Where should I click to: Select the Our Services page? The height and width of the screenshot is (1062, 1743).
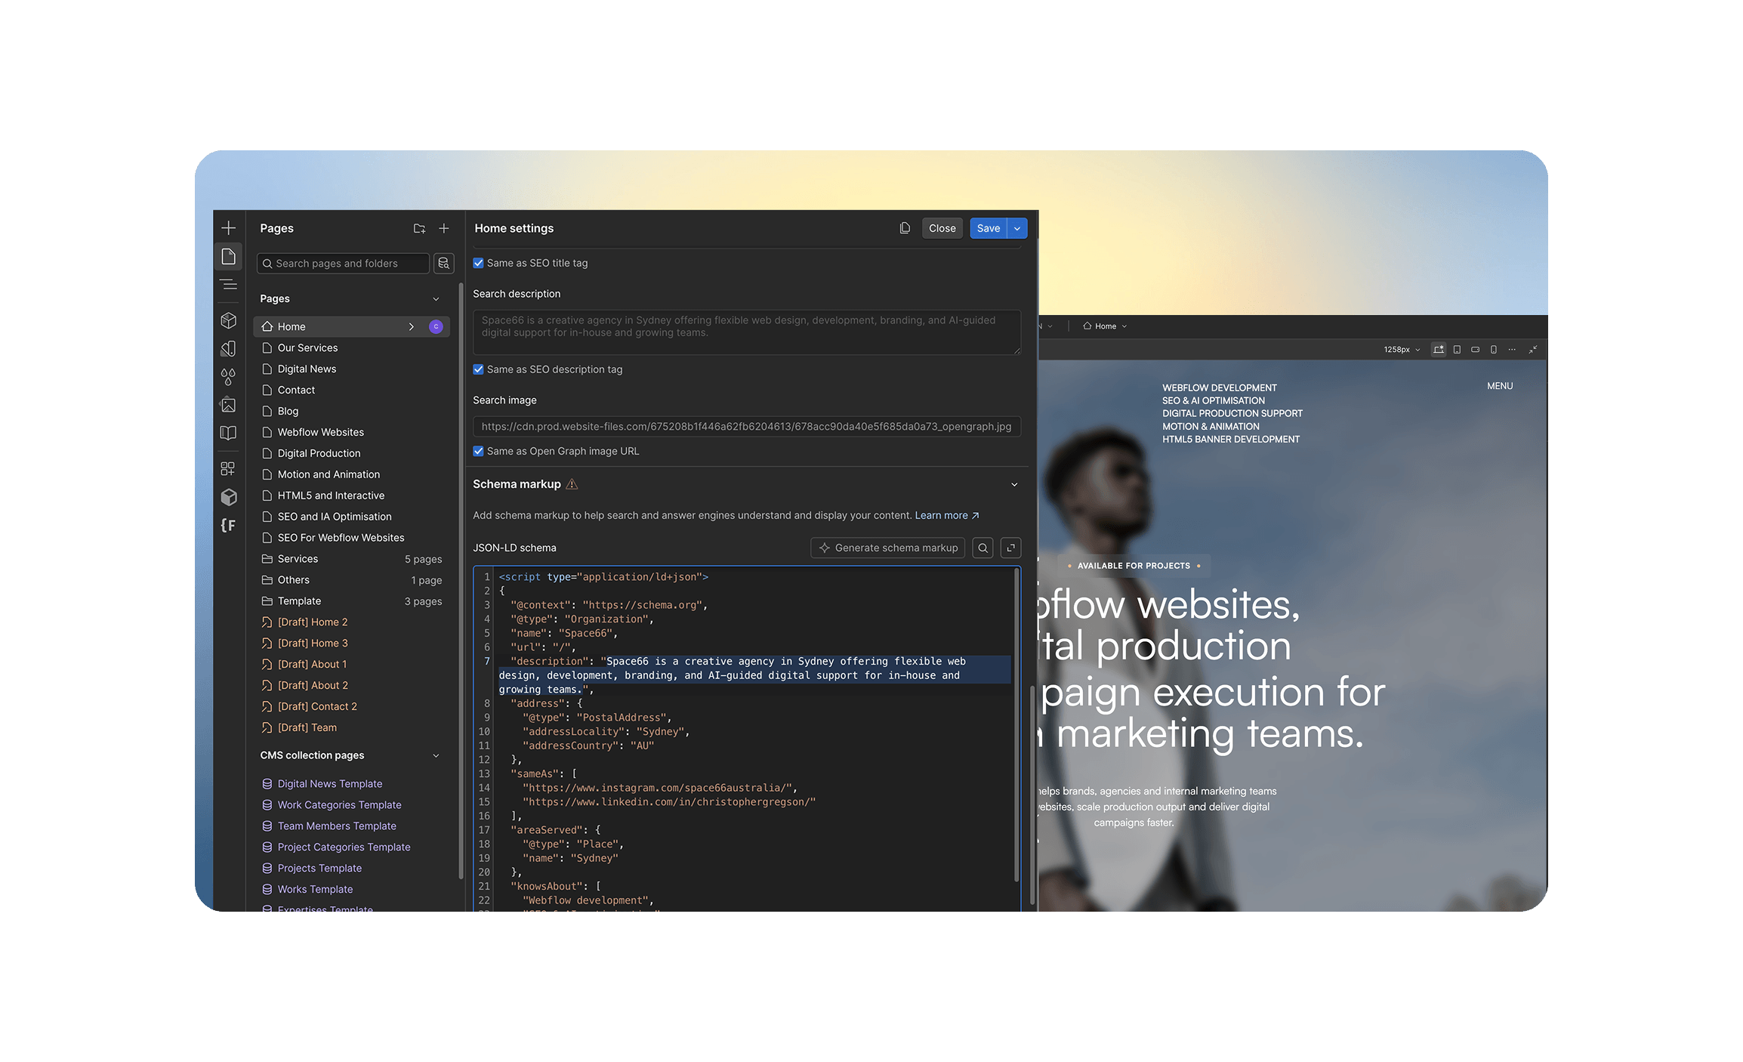point(352,347)
